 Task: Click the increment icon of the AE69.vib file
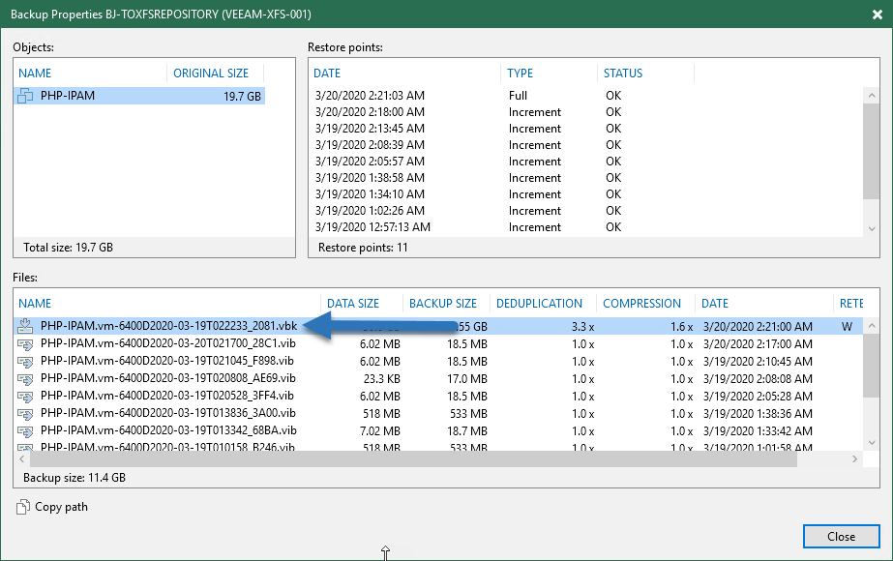click(25, 379)
